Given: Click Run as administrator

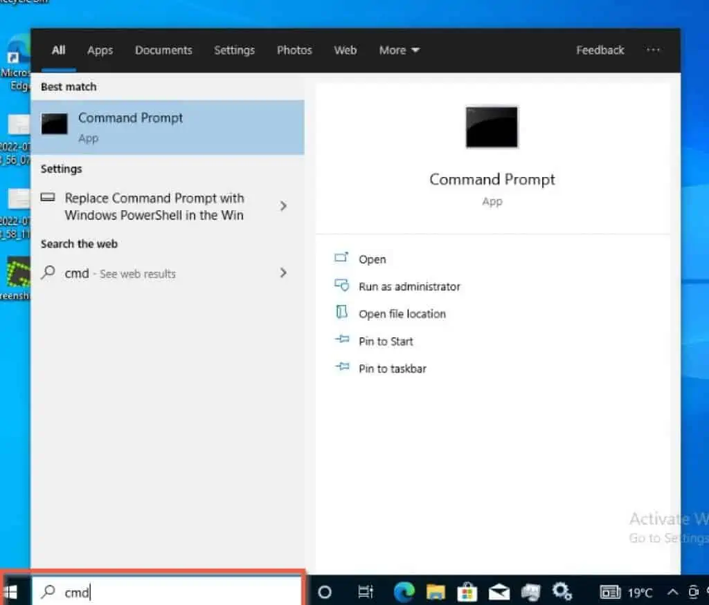Looking at the screenshot, I should 409,286.
